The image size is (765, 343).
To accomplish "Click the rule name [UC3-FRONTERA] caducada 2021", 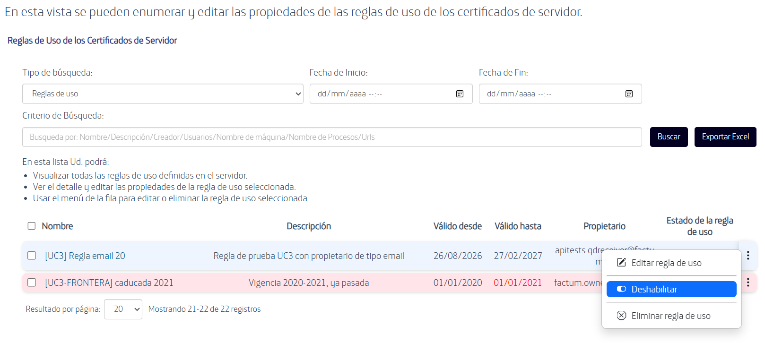I will pyautogui.click(x=109, y=283).
